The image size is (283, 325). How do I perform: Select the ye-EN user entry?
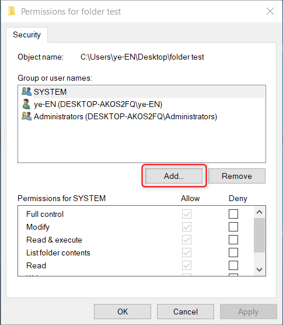(x=141, y=104)
